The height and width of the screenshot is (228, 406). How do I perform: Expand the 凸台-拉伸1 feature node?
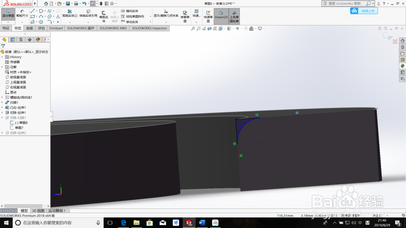pos(2,107)
